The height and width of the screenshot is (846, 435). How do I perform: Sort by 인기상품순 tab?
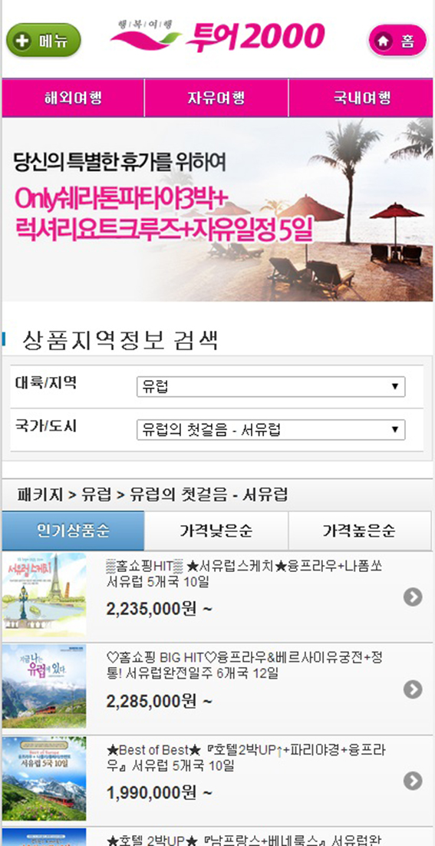74,531
